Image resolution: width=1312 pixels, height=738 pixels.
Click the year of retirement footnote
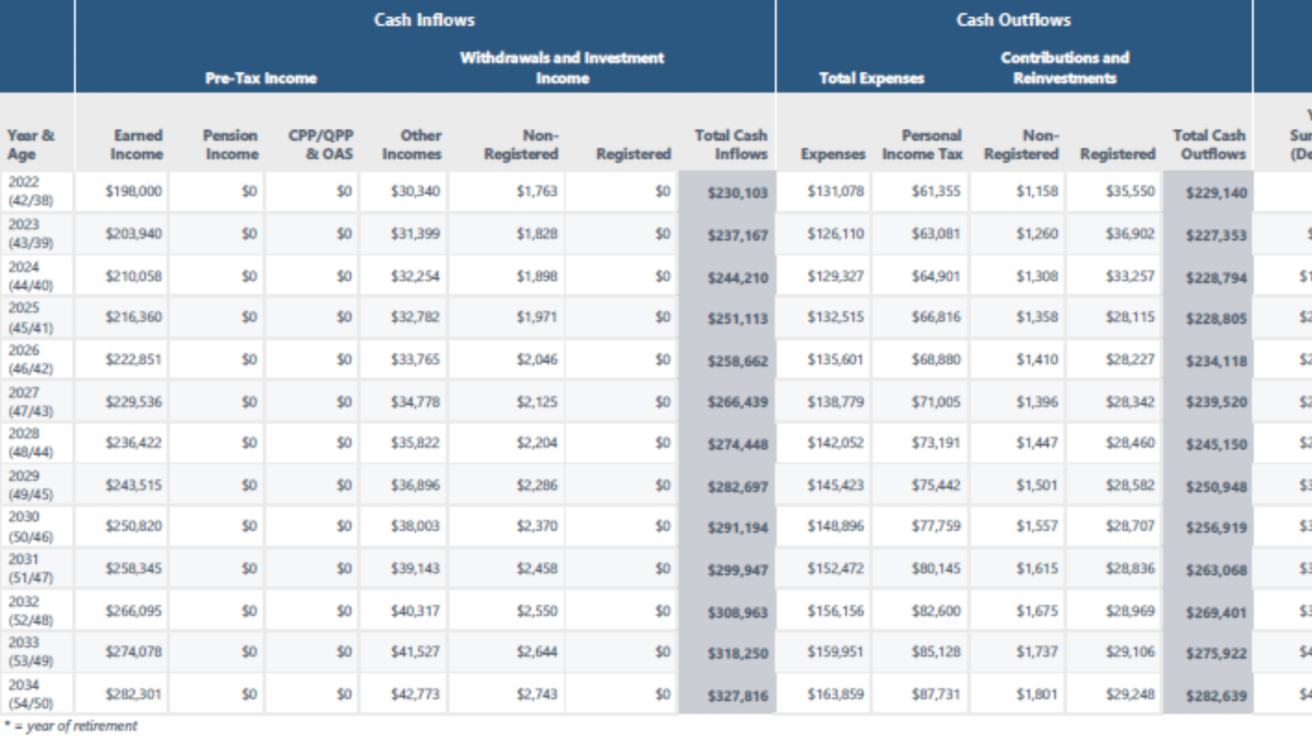coord(71,726)
